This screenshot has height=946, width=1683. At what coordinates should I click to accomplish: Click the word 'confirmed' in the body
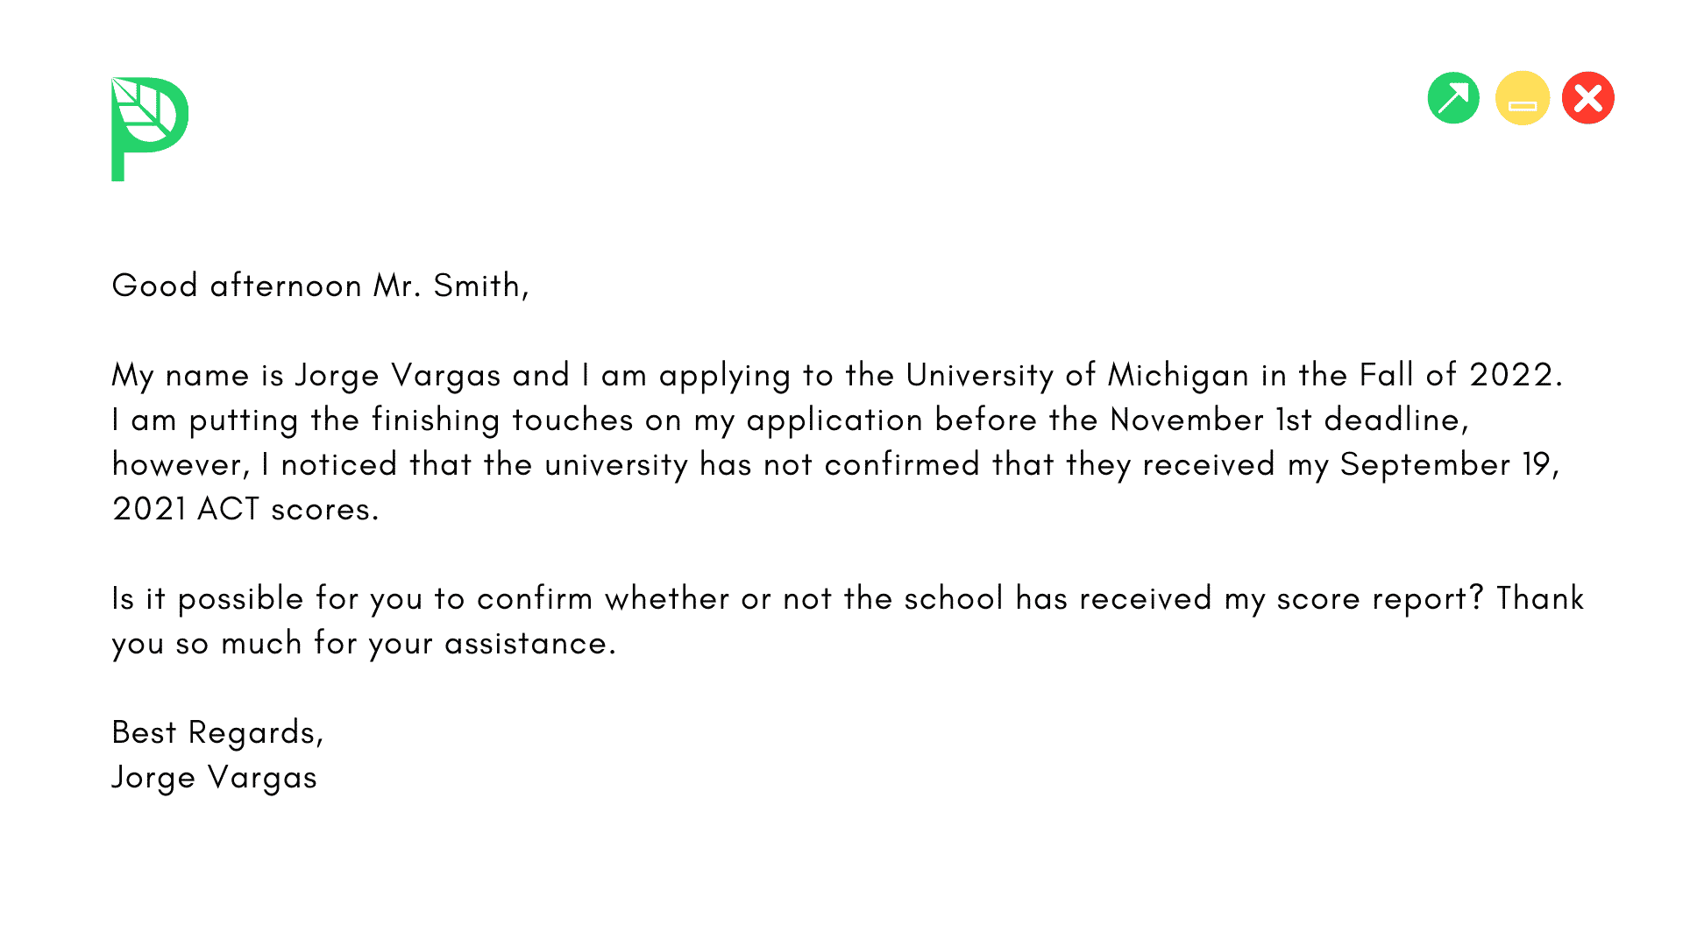(902, 464)
